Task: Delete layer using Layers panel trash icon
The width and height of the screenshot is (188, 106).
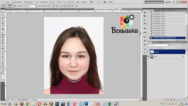Action: click(x=184, y=100)
